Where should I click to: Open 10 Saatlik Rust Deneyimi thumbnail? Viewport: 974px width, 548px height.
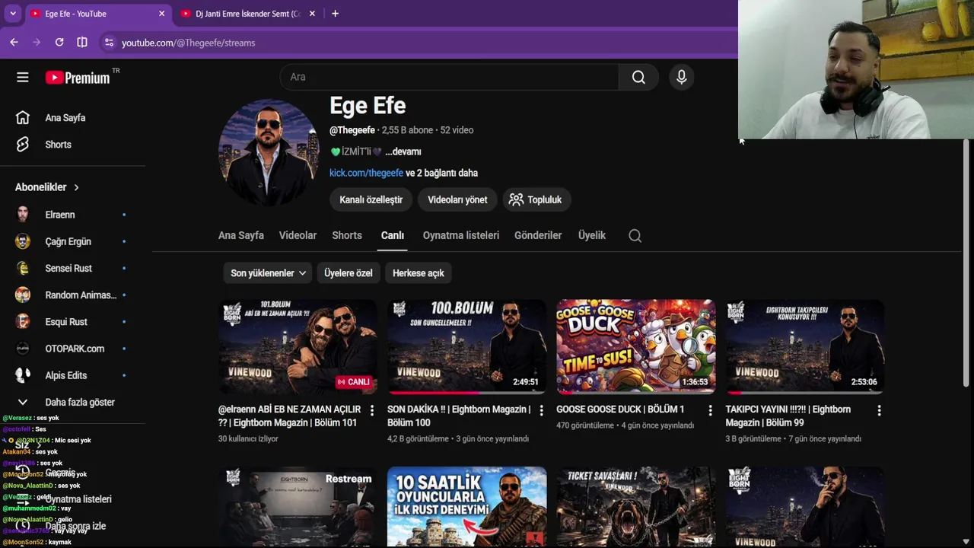click(x=466, y=507)
